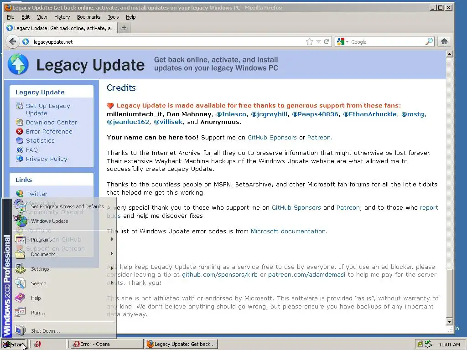Select the Legacy Update browser tab
Viewport: 467px width, 350px height.
point(61,28)
